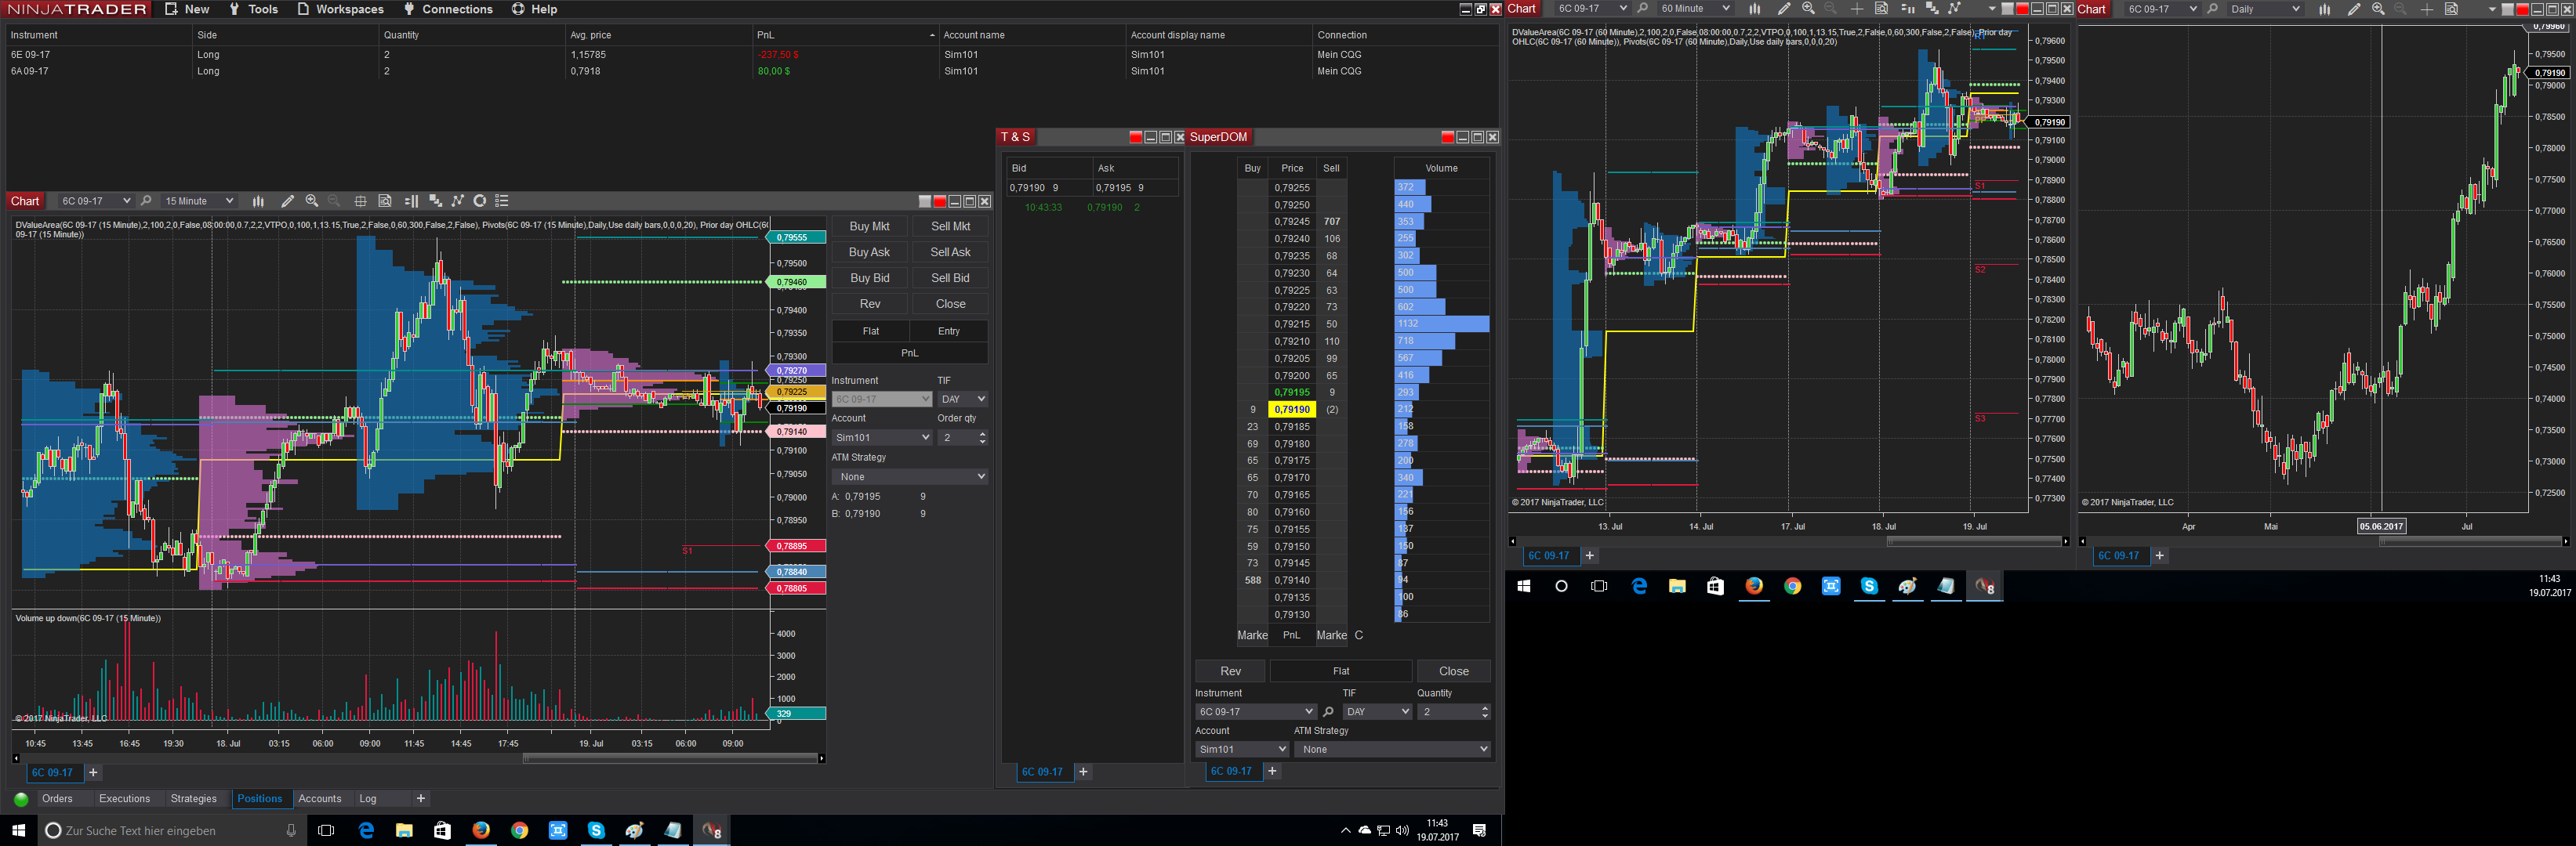The width and height of the screenshot is (2576, 846).
Task: Click the grey link square in 15 Minute chart
Action: coord(925,202)
